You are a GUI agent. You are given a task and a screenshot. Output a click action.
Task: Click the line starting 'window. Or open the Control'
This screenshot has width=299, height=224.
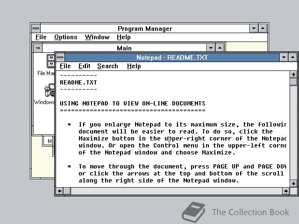pos(183,146)
